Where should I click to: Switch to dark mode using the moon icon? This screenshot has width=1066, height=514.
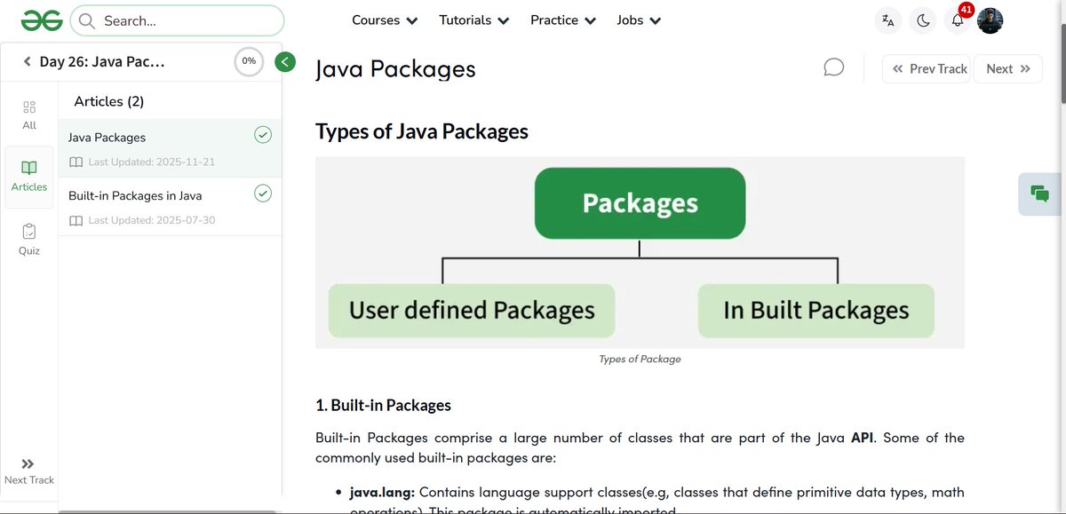coord(923,20)
